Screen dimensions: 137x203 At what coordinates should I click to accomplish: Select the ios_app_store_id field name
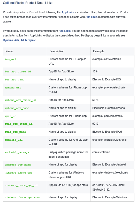[18, 72]
